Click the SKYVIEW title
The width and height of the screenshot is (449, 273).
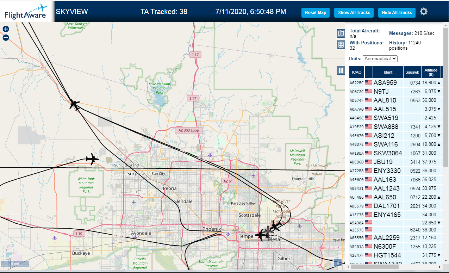(x=72, y=12)
